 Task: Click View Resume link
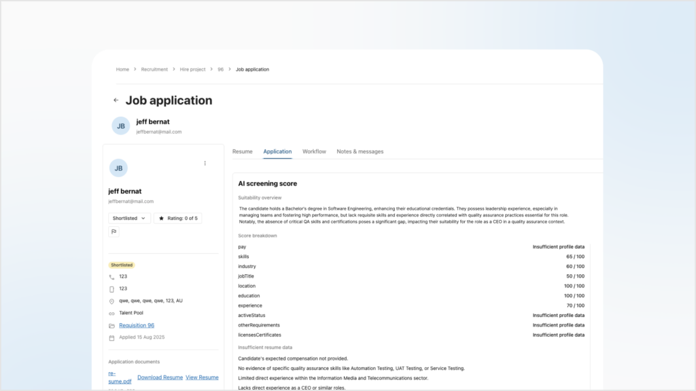pos(202,377)
